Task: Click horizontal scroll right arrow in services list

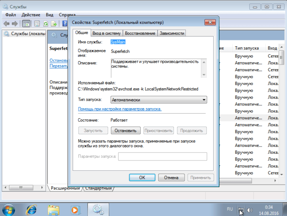Action: (275, 180)
